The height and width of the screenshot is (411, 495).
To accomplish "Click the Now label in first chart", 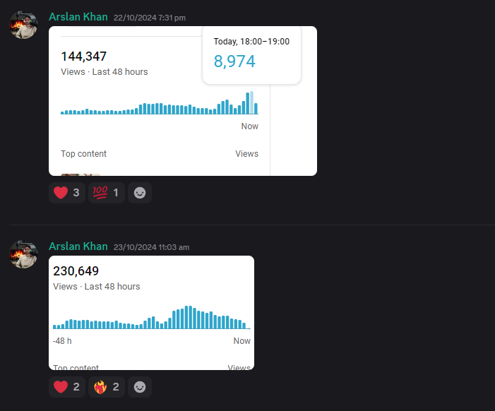I will (x=250, y=126).
